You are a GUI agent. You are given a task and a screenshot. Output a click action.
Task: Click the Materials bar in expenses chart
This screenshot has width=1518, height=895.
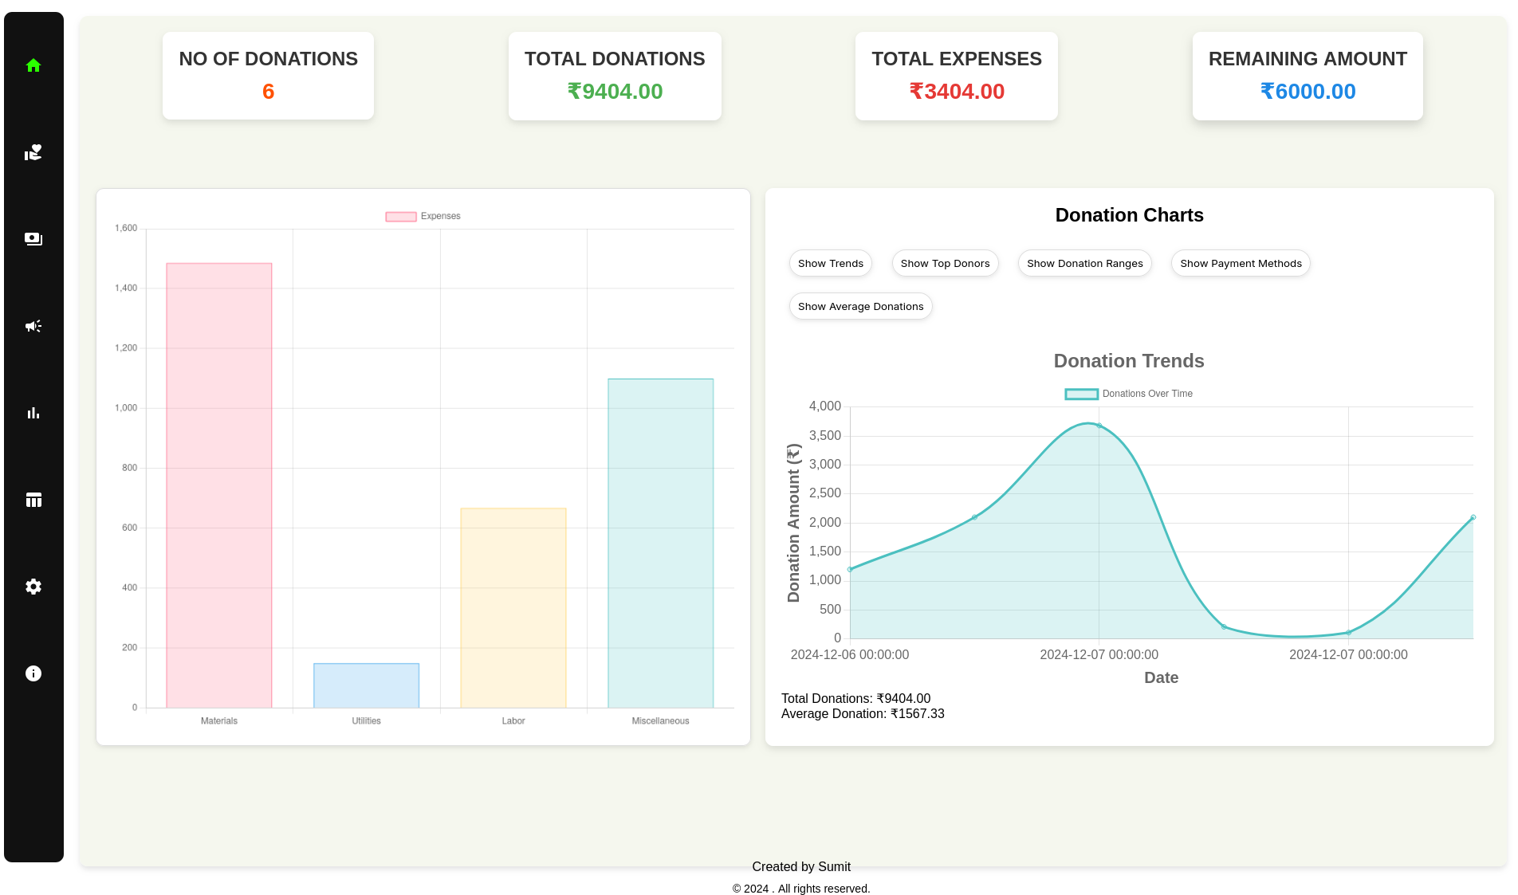(x=219, y=485)
